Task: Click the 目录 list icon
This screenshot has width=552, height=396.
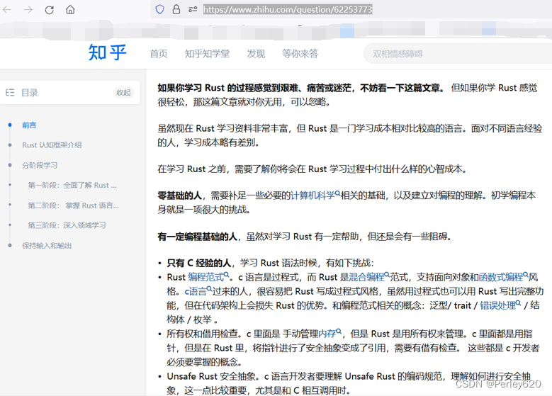Action: click(x=10, y=93)
